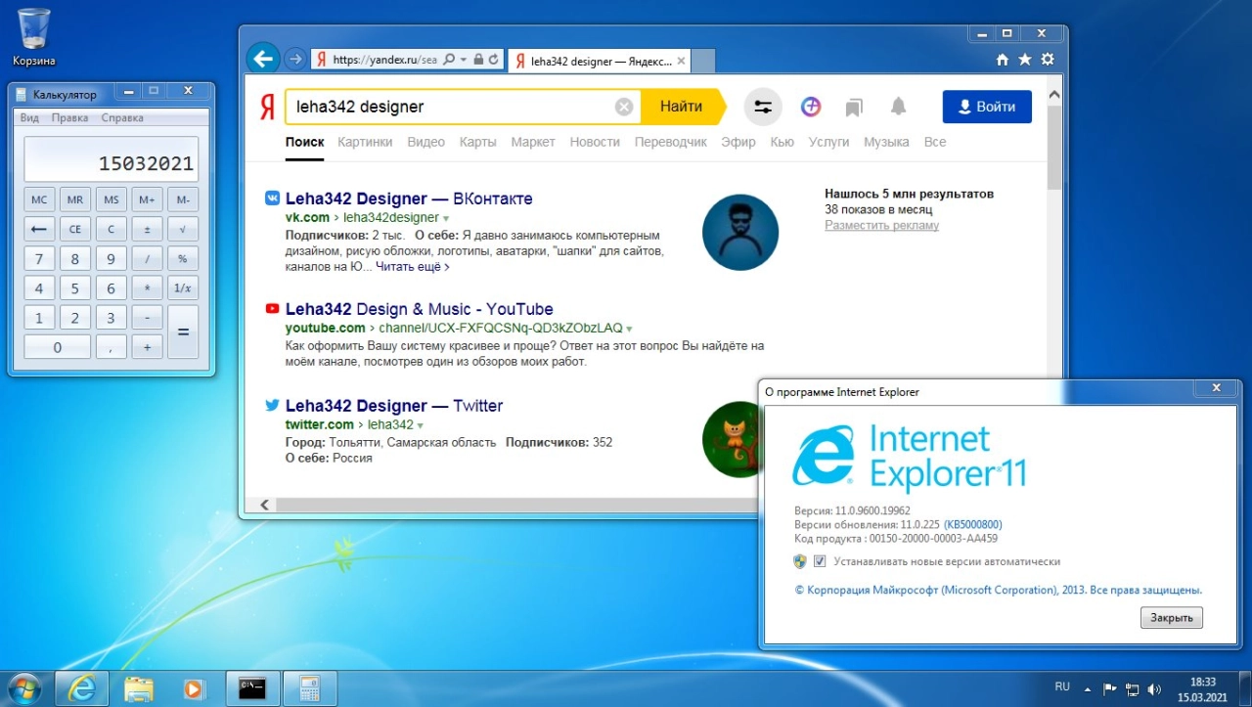Click the IE forward arrow button
The height and width of the screenshot is (707, 1252).
pyautogui.click(x=294, y=60)
